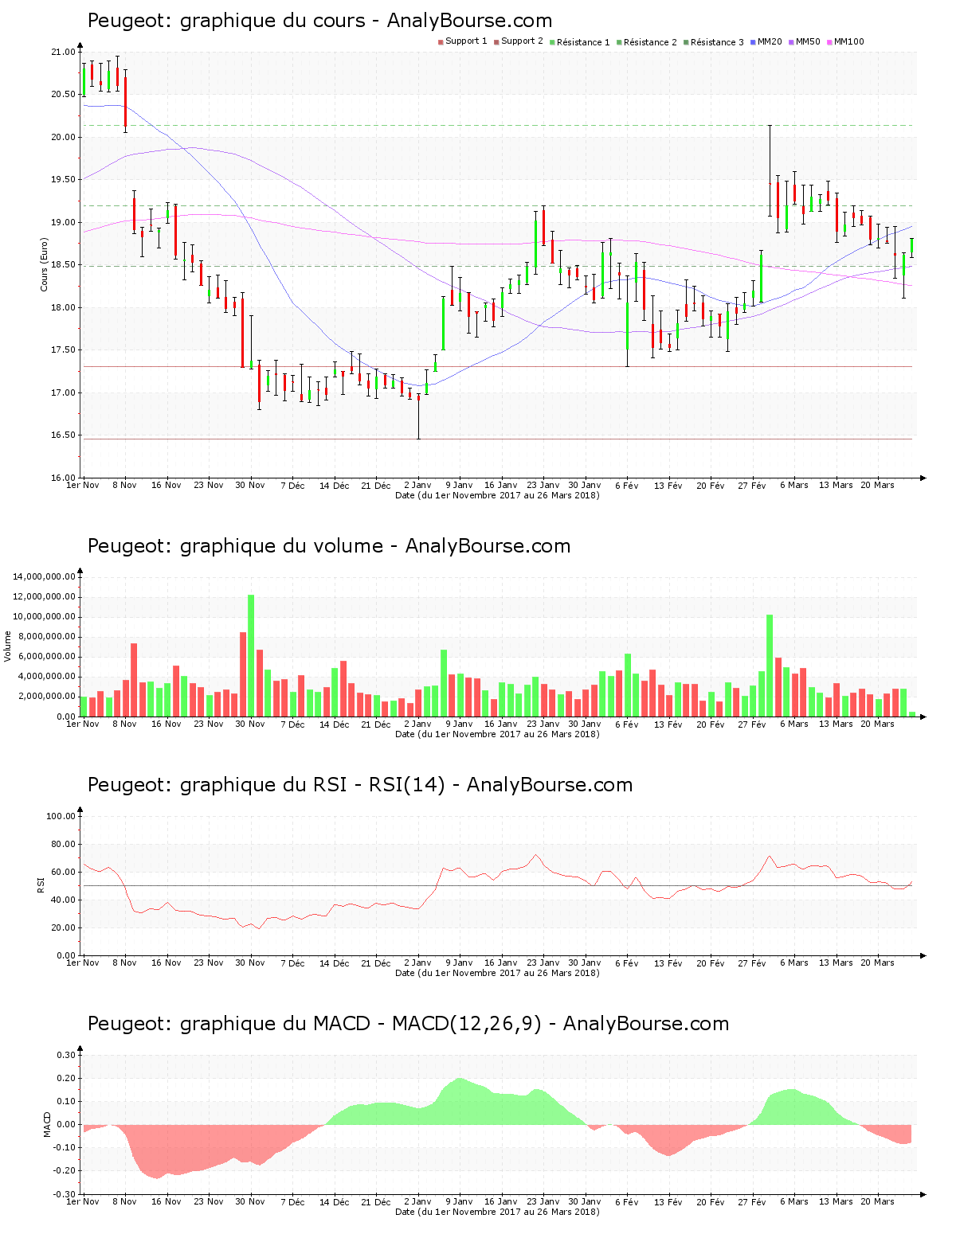Image resolution: width=956 pixels, height=1234 pixels.
Task: Click the pink square beside MM100
Action: (829, 42)
